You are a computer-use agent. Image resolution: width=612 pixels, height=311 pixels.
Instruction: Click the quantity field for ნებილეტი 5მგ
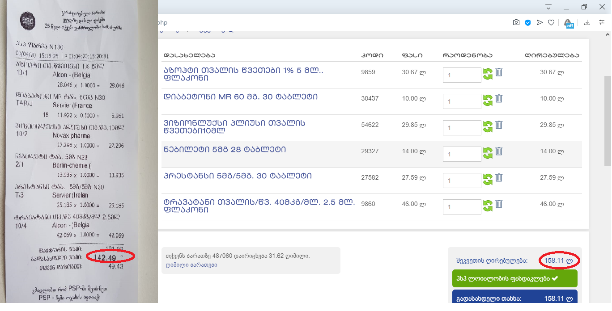462,154
